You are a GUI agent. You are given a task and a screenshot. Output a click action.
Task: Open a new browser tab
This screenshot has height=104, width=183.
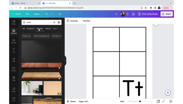click(75, 3)
